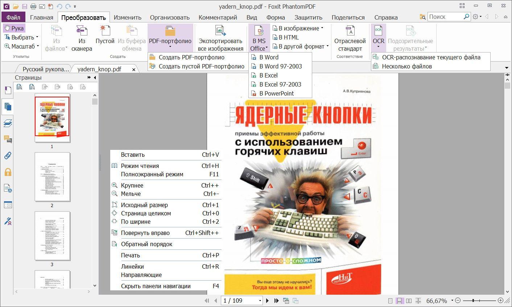The height and width of the screenshot is (307, 512).
Task: Enable continuous facing pages view
Action: coord(418,300)
